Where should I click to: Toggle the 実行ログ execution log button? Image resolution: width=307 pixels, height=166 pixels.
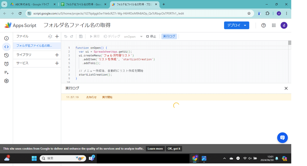pos(169,37)
